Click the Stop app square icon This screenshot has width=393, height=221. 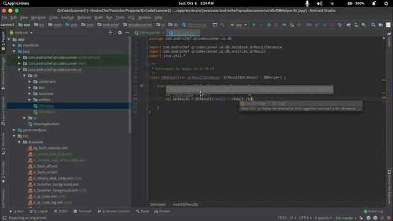click(299, 25)
